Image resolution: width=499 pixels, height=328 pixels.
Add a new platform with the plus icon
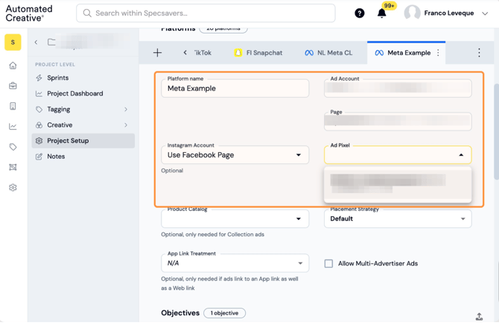click(x=158, y=53)
